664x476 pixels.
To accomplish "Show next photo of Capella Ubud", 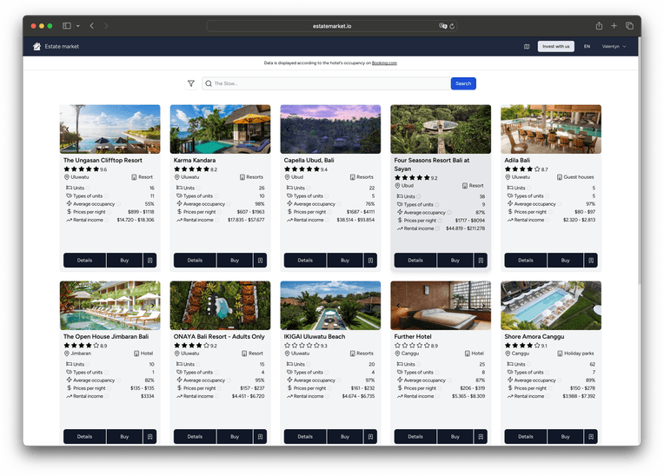I will tap(373, 129).
